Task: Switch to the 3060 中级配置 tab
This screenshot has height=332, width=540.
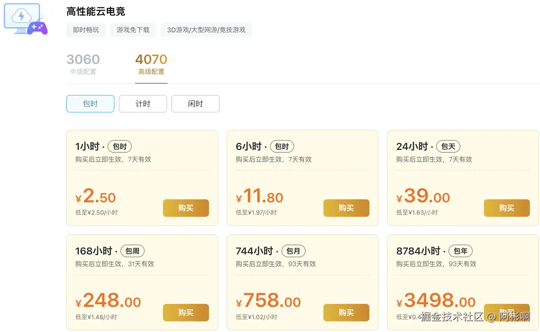Action: tap(83, 64)
